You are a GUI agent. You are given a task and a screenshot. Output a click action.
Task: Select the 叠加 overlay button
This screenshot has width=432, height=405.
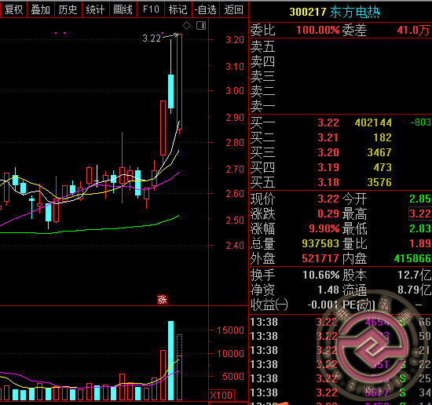tap(41, 9)
